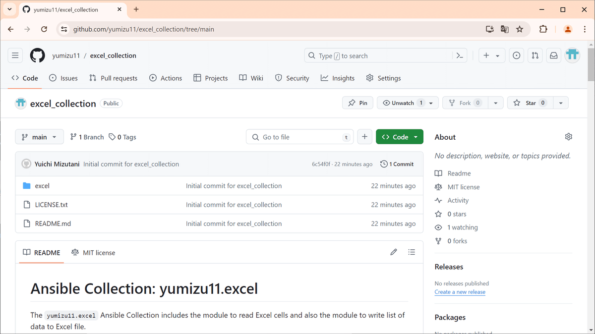
Task: Expand the Star lists dropdown arrow
Action: click(x=561, y=103)
